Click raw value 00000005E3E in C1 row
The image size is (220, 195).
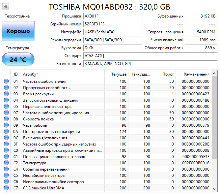click(x=196, y=157)
